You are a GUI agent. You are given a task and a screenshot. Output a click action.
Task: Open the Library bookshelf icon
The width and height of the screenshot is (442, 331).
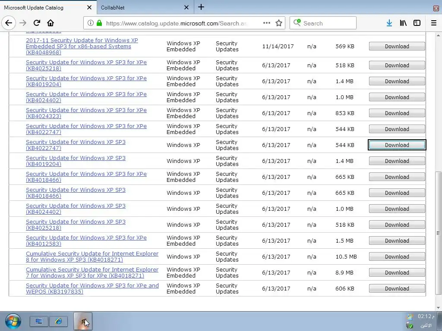[x=403, y=23]
